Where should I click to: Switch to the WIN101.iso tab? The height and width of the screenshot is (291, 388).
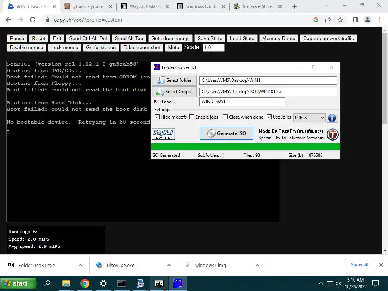tap(31, 7)
